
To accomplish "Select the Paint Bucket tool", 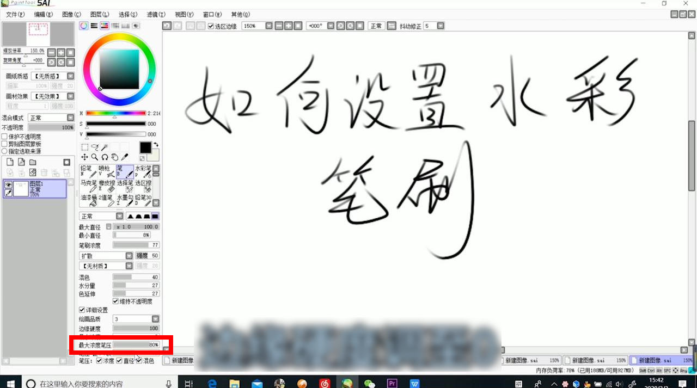I will 88,199.
